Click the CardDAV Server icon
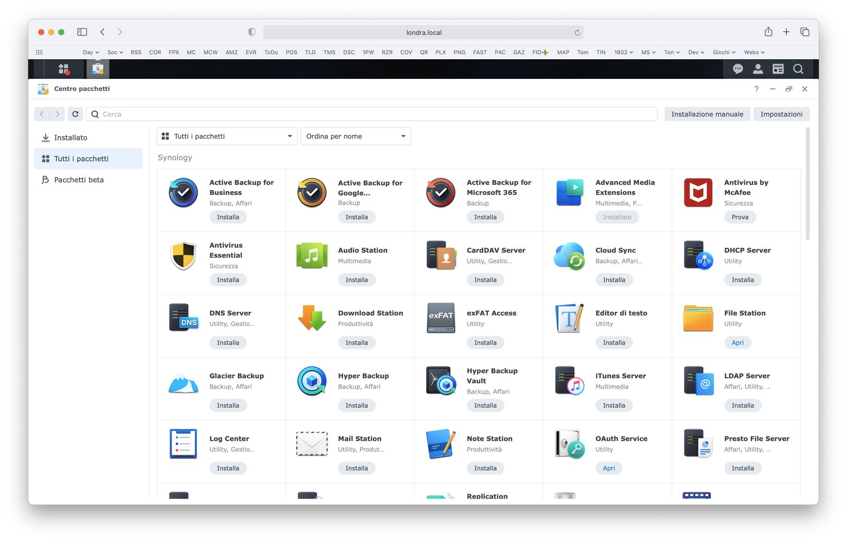Image resolution: width=847 pixels, height=542 pixels. [441, 256]
